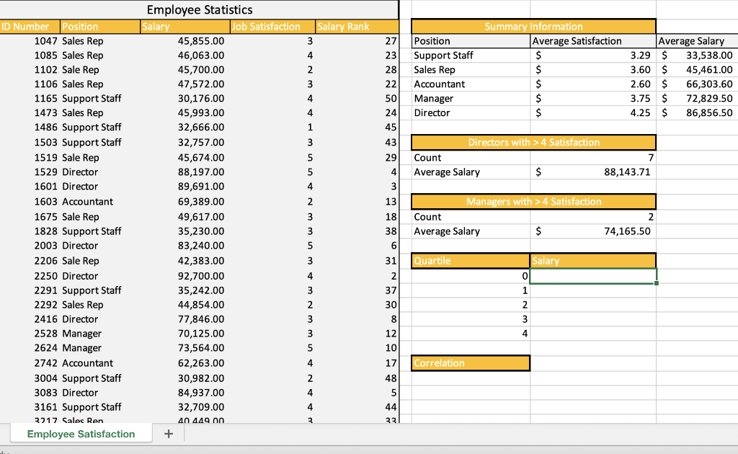Select salary 77,846.00 cell
This screenshot has width=738, height=454.
click(185, 319)
